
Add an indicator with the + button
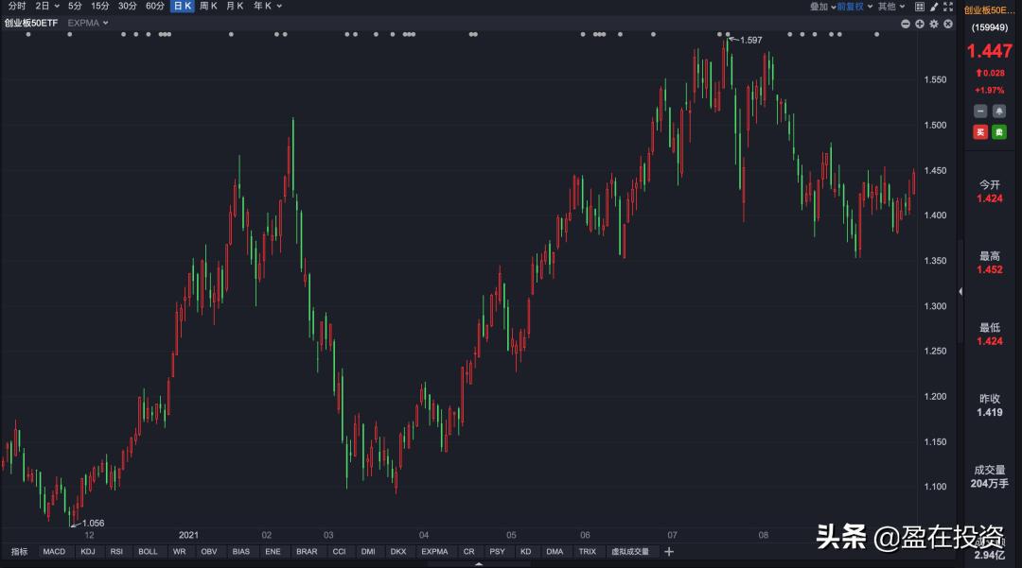[x=669, y=551]
